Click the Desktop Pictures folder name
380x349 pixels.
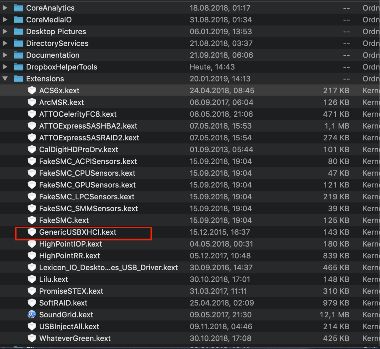56,31
